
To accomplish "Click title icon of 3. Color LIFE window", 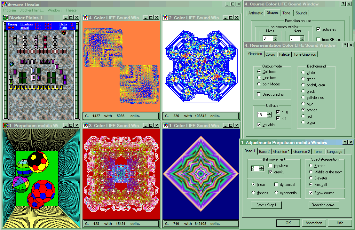I will [85, 126].
